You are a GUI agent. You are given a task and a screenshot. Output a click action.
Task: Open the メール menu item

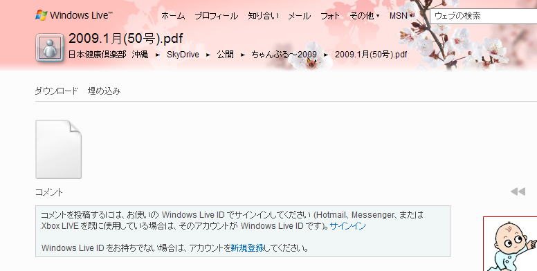coord(300,16)
